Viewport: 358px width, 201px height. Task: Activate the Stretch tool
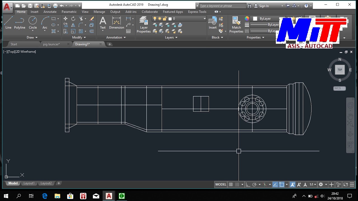65,31
